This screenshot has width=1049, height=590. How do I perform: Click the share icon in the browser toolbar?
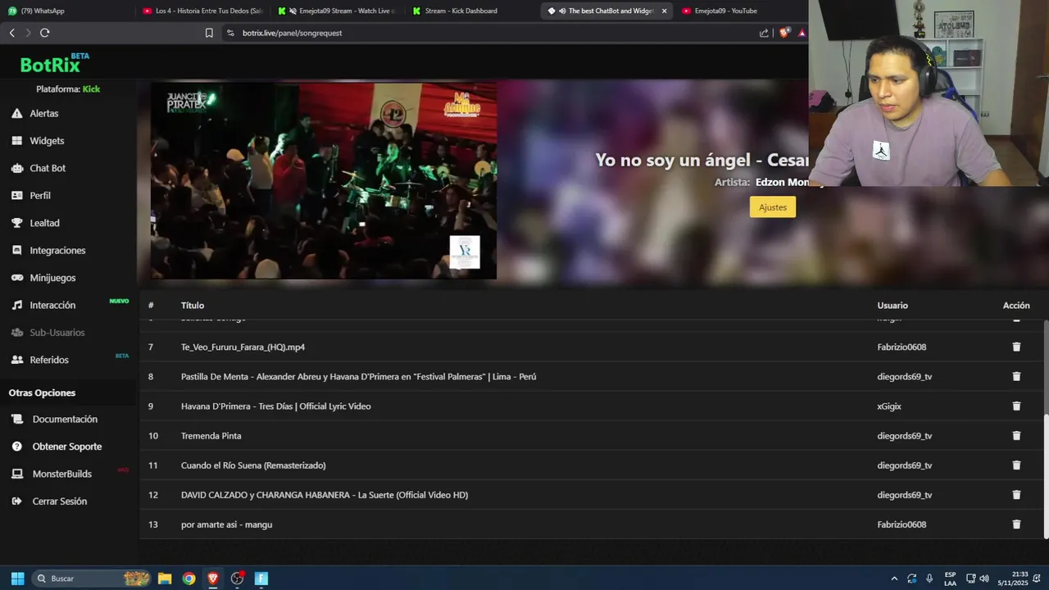(x=764, y=33)
